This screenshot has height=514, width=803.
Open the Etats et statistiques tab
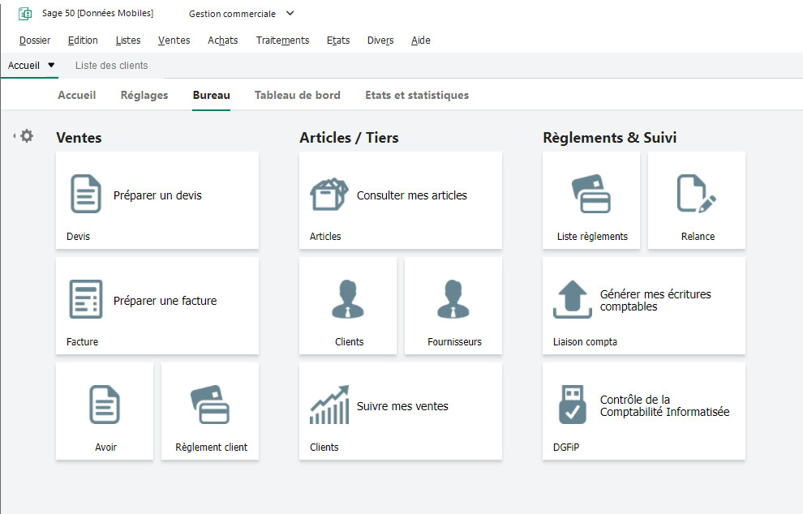417,95
